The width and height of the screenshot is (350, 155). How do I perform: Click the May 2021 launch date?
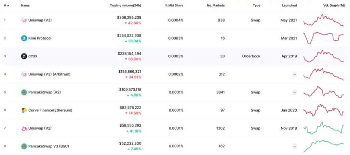288,20
